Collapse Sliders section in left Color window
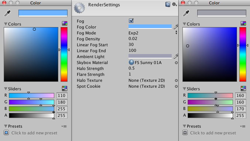The width and height of the screenshot is (250, 141). pos(6,89)
